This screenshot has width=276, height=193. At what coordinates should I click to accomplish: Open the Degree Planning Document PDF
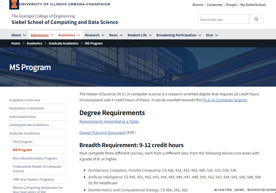102,133
